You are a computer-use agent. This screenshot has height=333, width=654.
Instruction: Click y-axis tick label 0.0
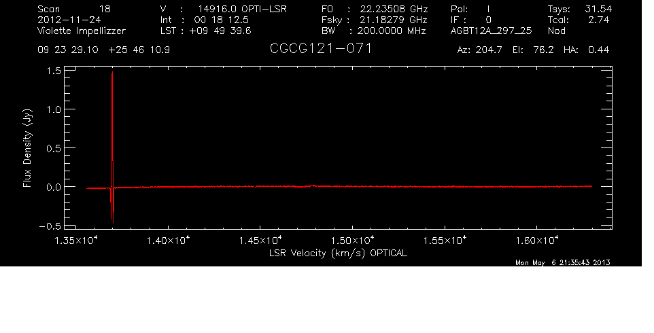pos(54,187)
